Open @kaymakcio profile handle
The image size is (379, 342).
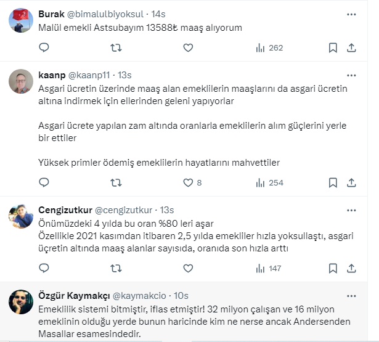click(x=138, y=296)
